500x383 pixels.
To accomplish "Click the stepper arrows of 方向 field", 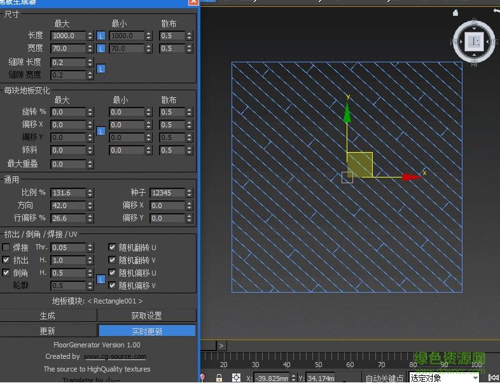I will click(90, 205).
